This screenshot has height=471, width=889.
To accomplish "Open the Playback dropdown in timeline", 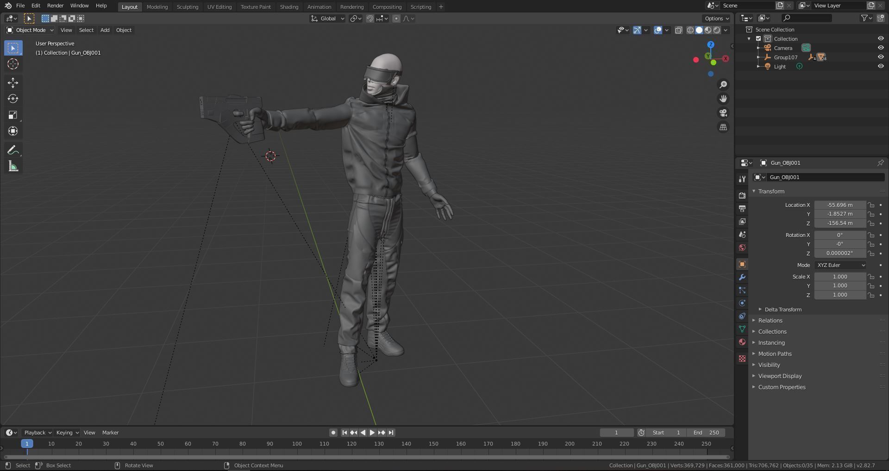I will [38, 433].
